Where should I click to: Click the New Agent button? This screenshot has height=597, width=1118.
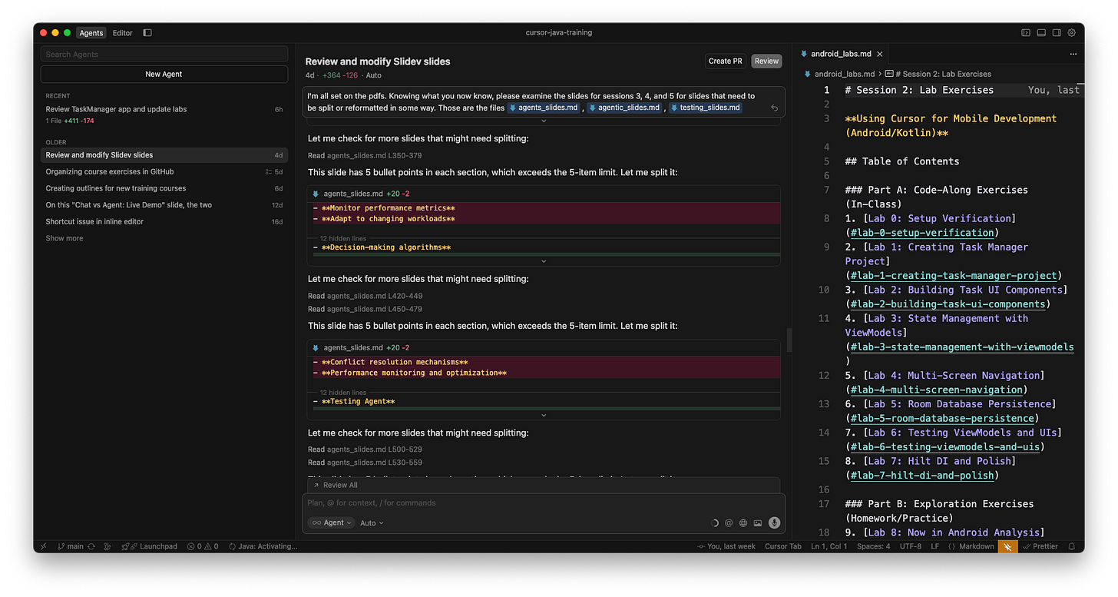(164, 74)
